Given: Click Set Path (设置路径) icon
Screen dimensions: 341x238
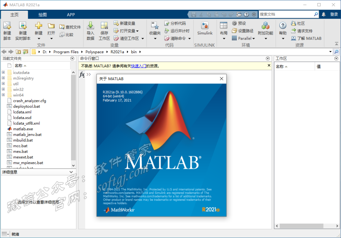Looking at the screenshot, I should [234, 31].
